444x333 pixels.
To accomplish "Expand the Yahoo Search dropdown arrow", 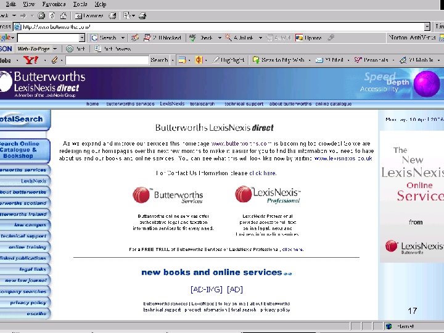I will click(172, 60).
